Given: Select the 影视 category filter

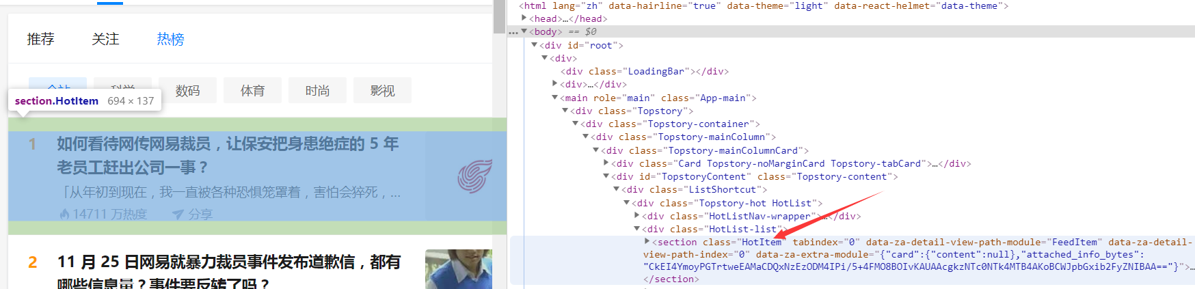Looking at the screenshot, I should 382,90.
